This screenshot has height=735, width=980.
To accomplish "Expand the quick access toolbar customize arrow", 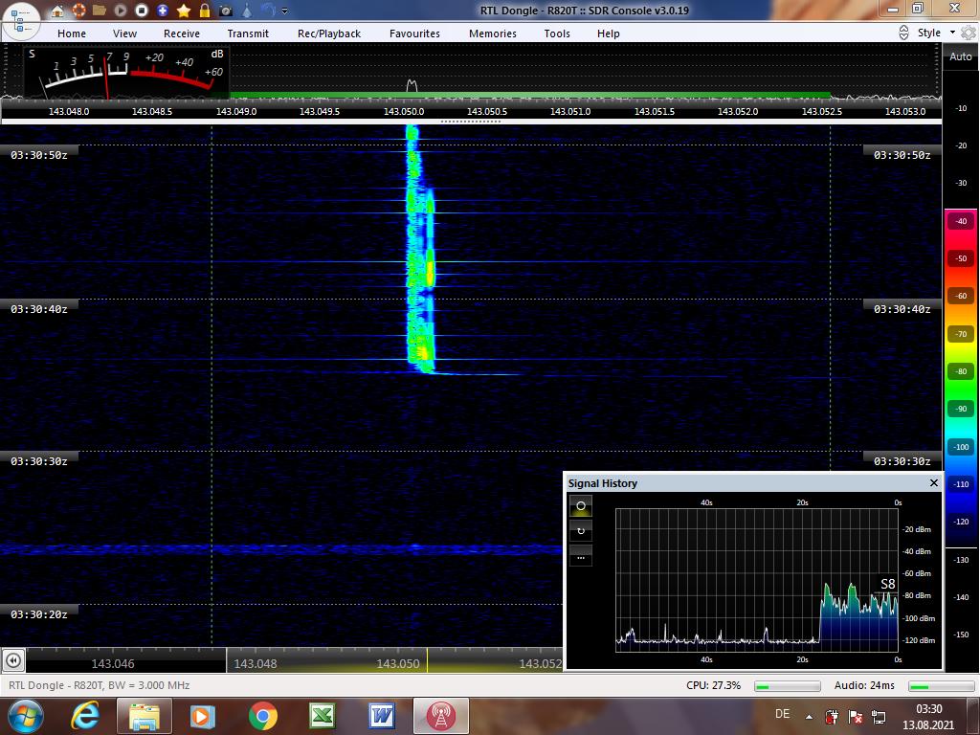I will click(x=285, y=11).
